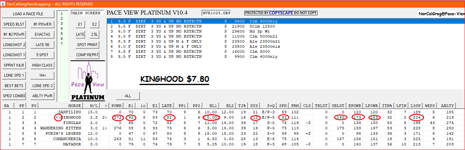Open the EXACTAS report

(x=42, y=35)
